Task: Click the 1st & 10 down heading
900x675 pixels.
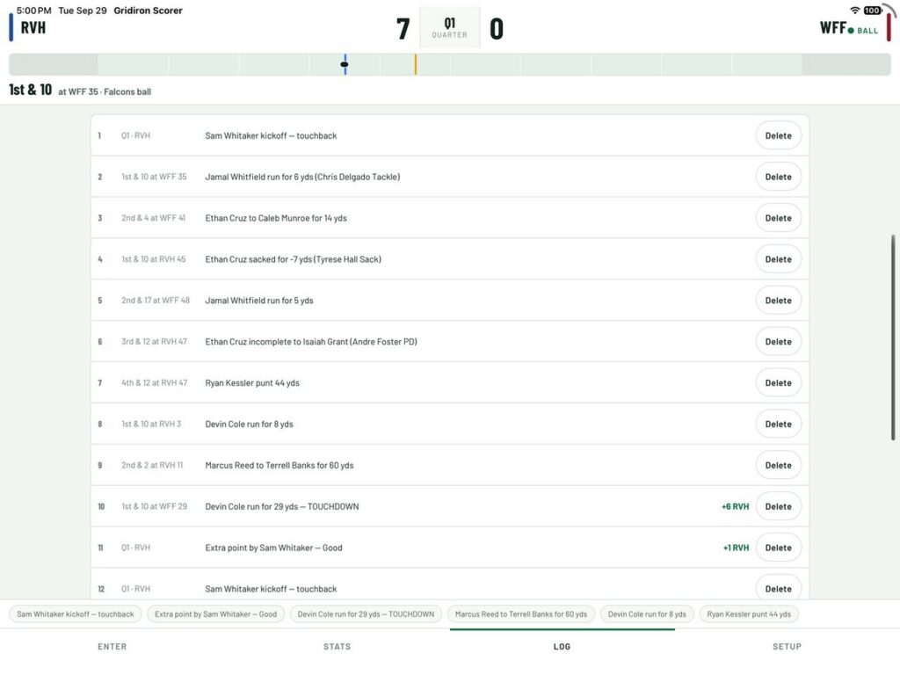Action: [31, 91]
